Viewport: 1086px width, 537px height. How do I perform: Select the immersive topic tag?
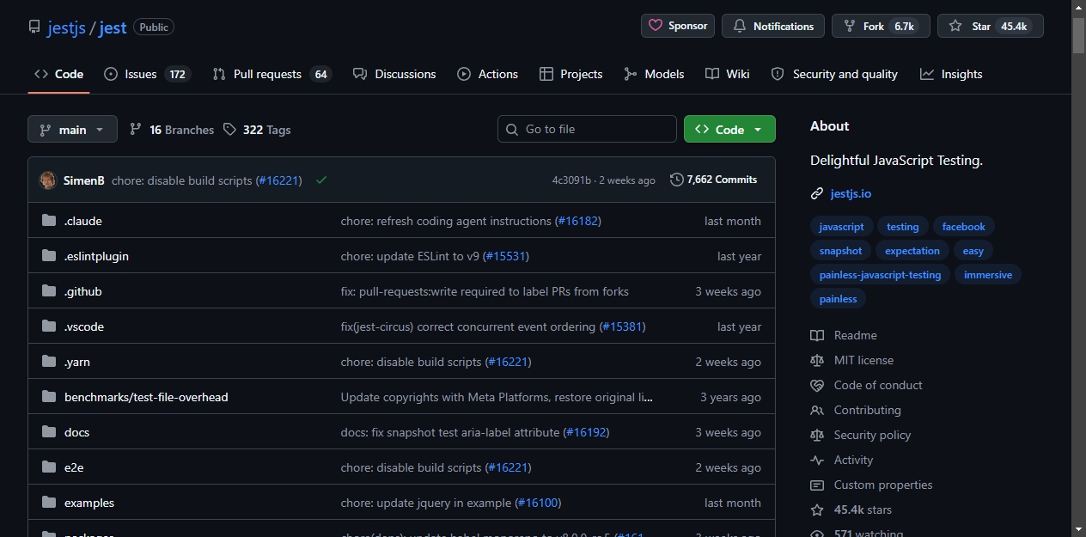pos(988,275)
